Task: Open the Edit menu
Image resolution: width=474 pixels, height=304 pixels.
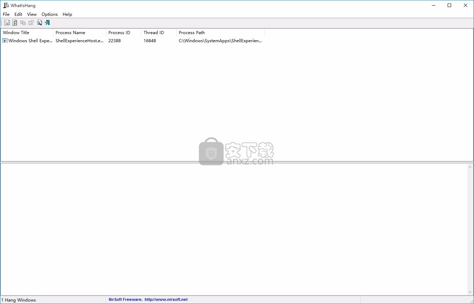Action: [x=18, y=14]
